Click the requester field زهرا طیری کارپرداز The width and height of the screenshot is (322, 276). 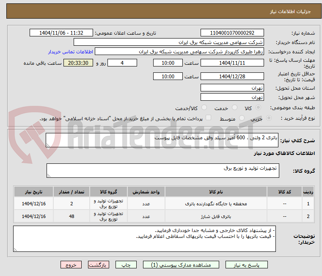click(x=179, y=51)
